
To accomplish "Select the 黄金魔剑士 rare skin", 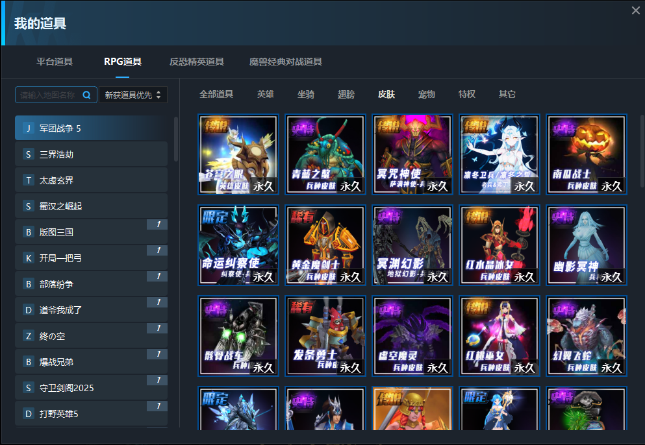I will [x=325, y=245].
